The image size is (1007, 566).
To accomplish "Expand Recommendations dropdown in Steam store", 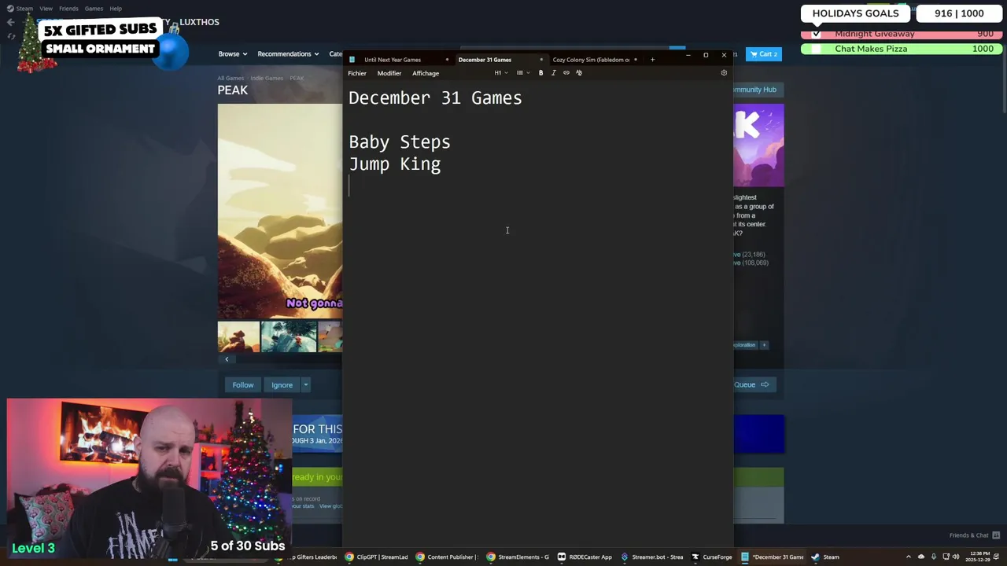I will (288, 54).
